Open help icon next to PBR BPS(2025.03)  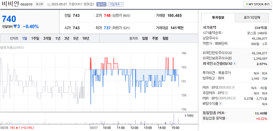[234, 98]
